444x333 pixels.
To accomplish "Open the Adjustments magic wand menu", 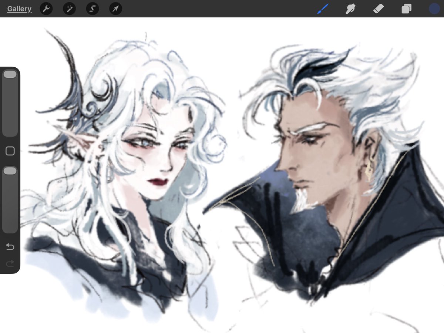I will [x=69, y=9].
